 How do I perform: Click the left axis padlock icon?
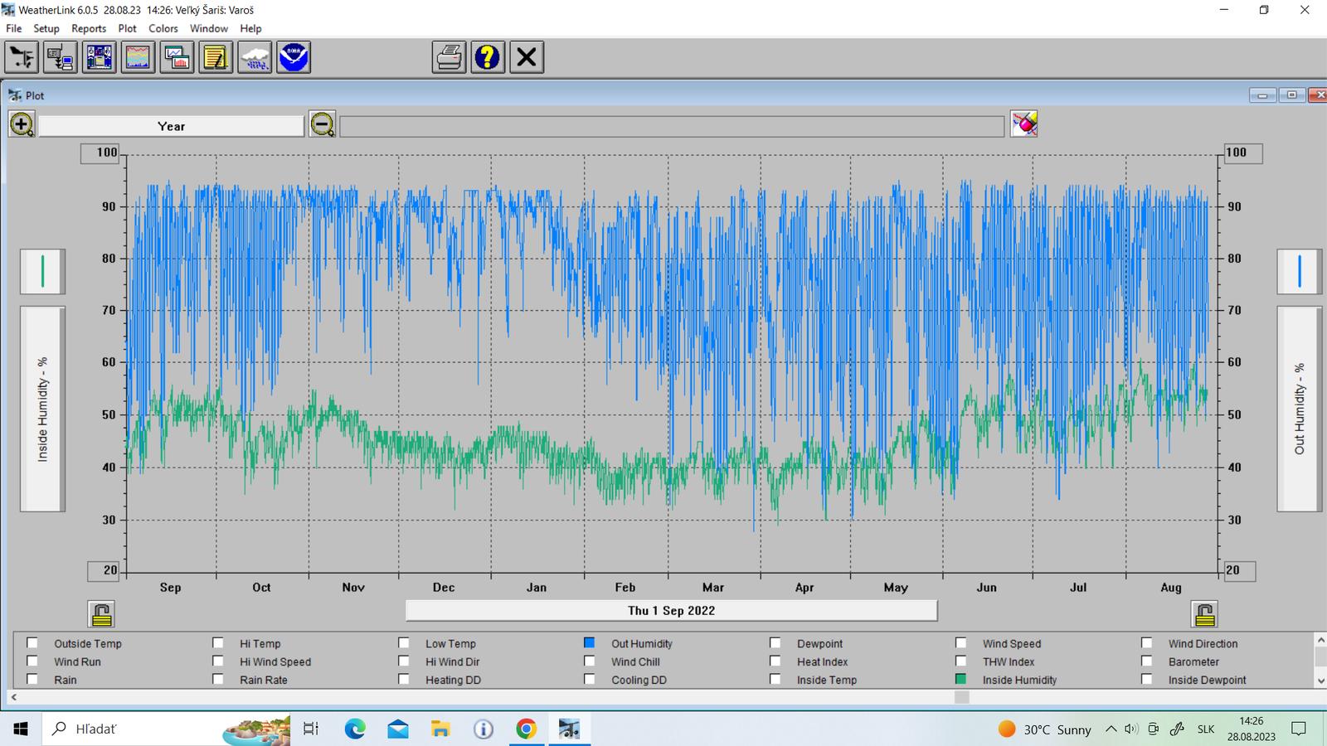(x=101, y=614)
